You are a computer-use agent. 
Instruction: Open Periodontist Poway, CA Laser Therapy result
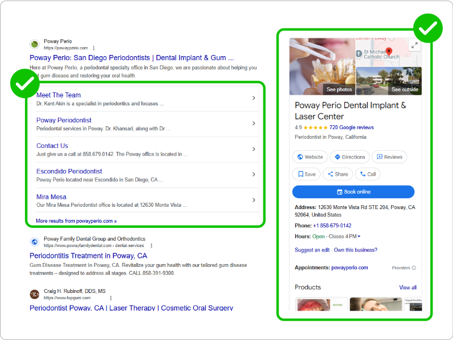point(131,308)
